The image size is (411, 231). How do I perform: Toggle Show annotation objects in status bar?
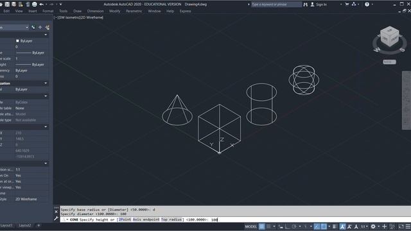(x=342, y=227)
